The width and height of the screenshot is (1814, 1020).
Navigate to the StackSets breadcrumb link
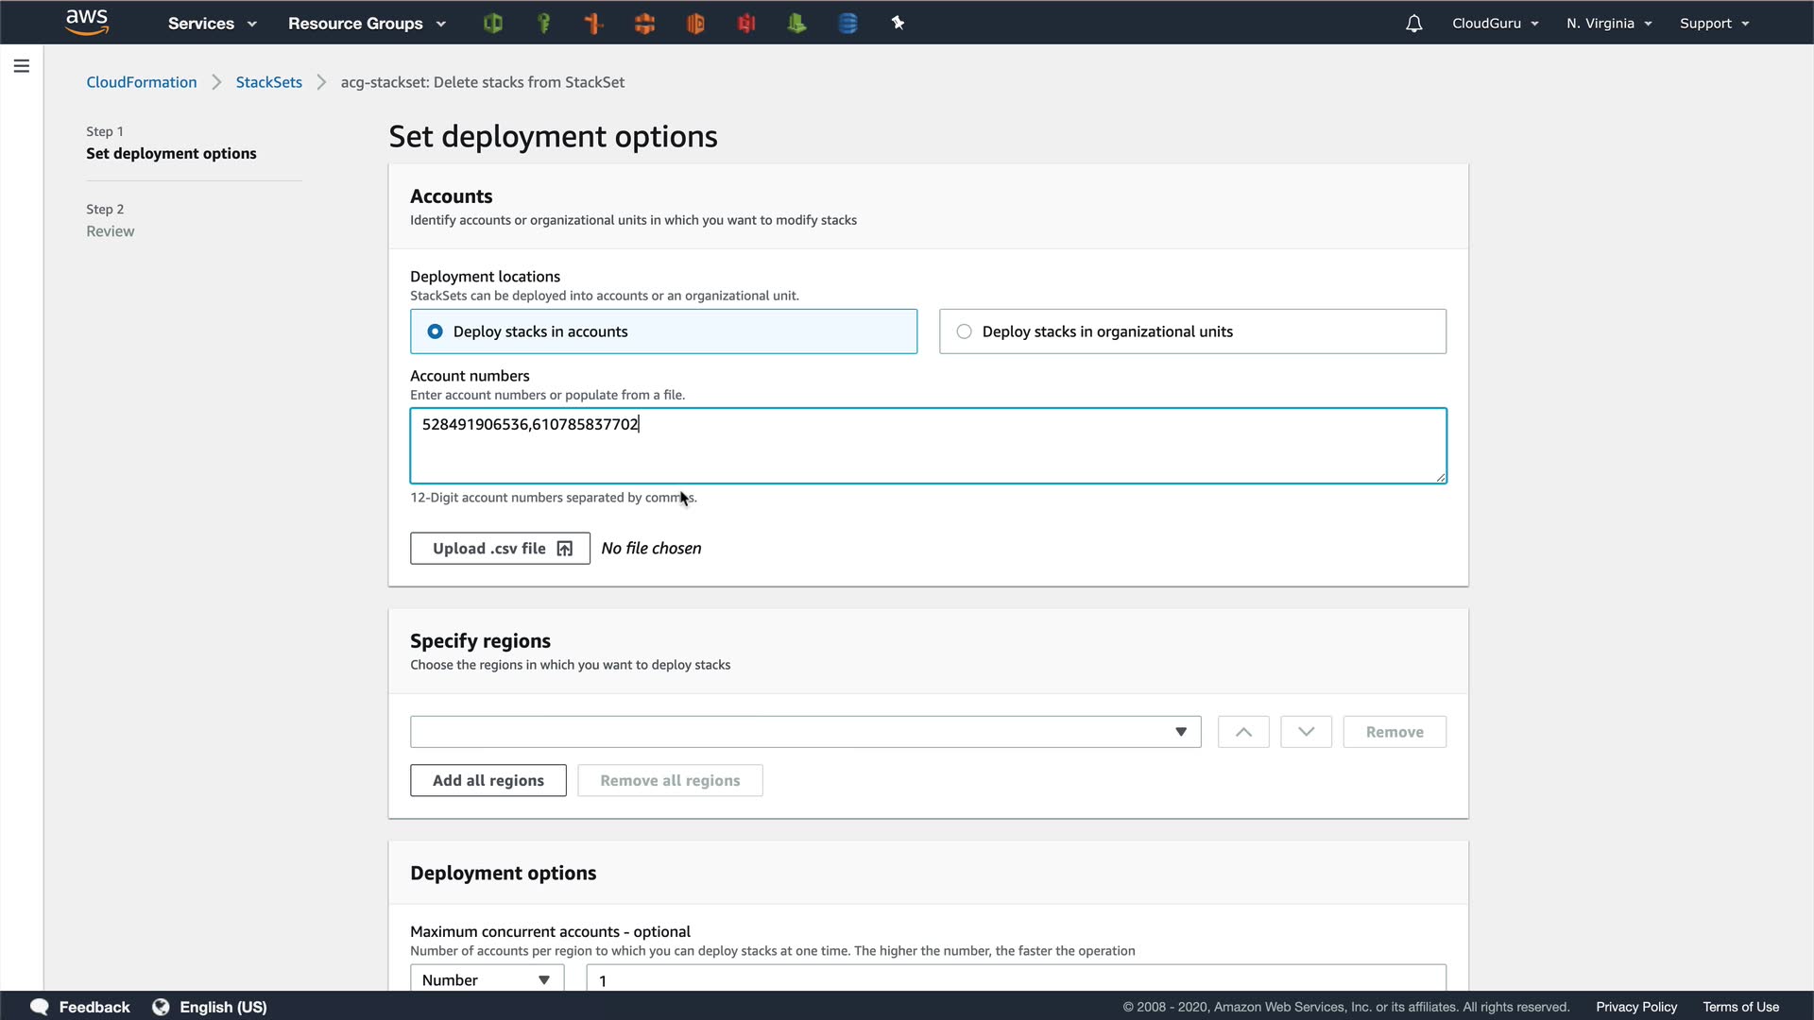tap(268, 82)
